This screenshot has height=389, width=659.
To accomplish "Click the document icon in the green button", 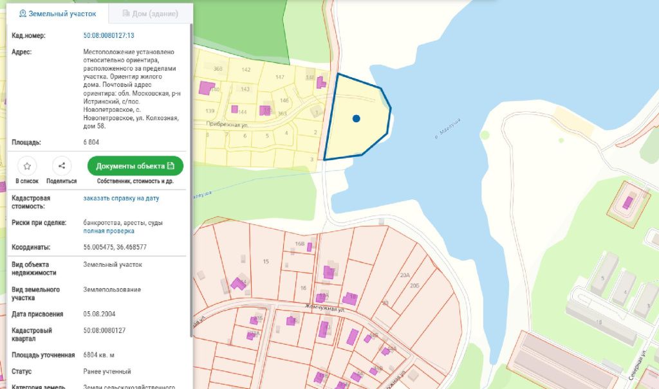I will 171,166.
